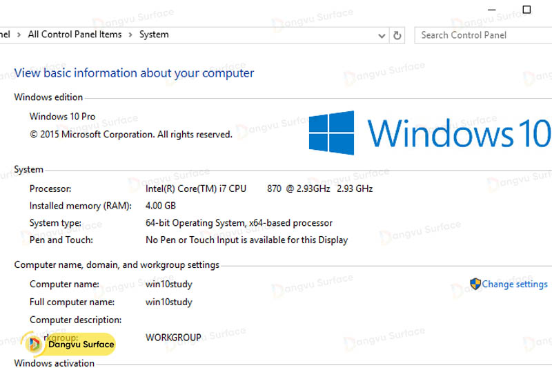Open the address bar history dropdown arrow
This screenshot has width=552, height=368.
coord(383,35)
